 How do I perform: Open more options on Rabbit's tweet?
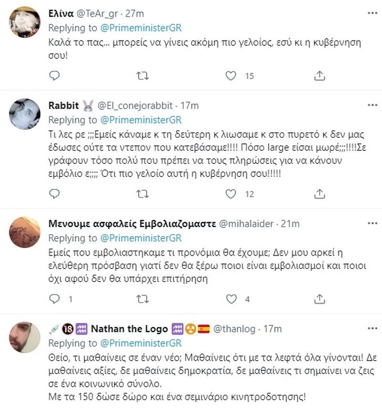click(x=371, y=104)
